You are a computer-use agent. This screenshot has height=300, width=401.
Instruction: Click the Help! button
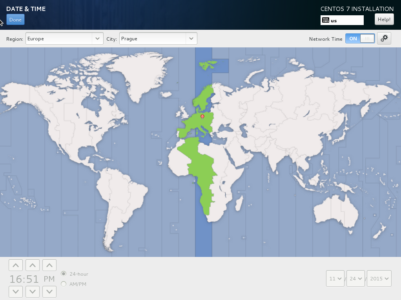coord(384,19)
